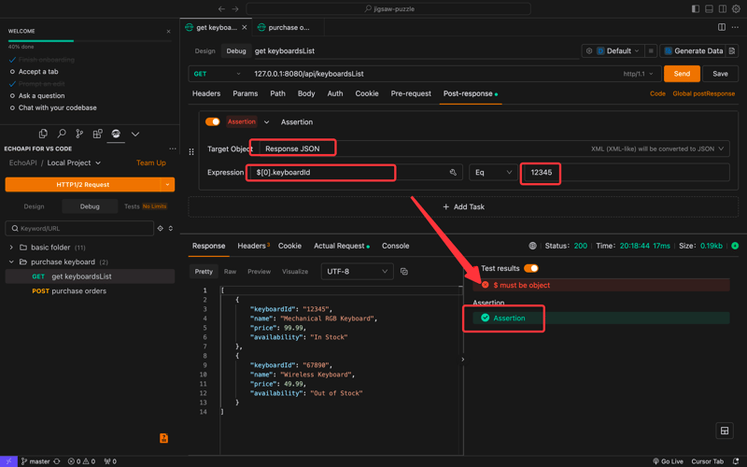This screenshot has height=467, width=747.
Task: Switch to the Pre-request tab
Action: 411,93
